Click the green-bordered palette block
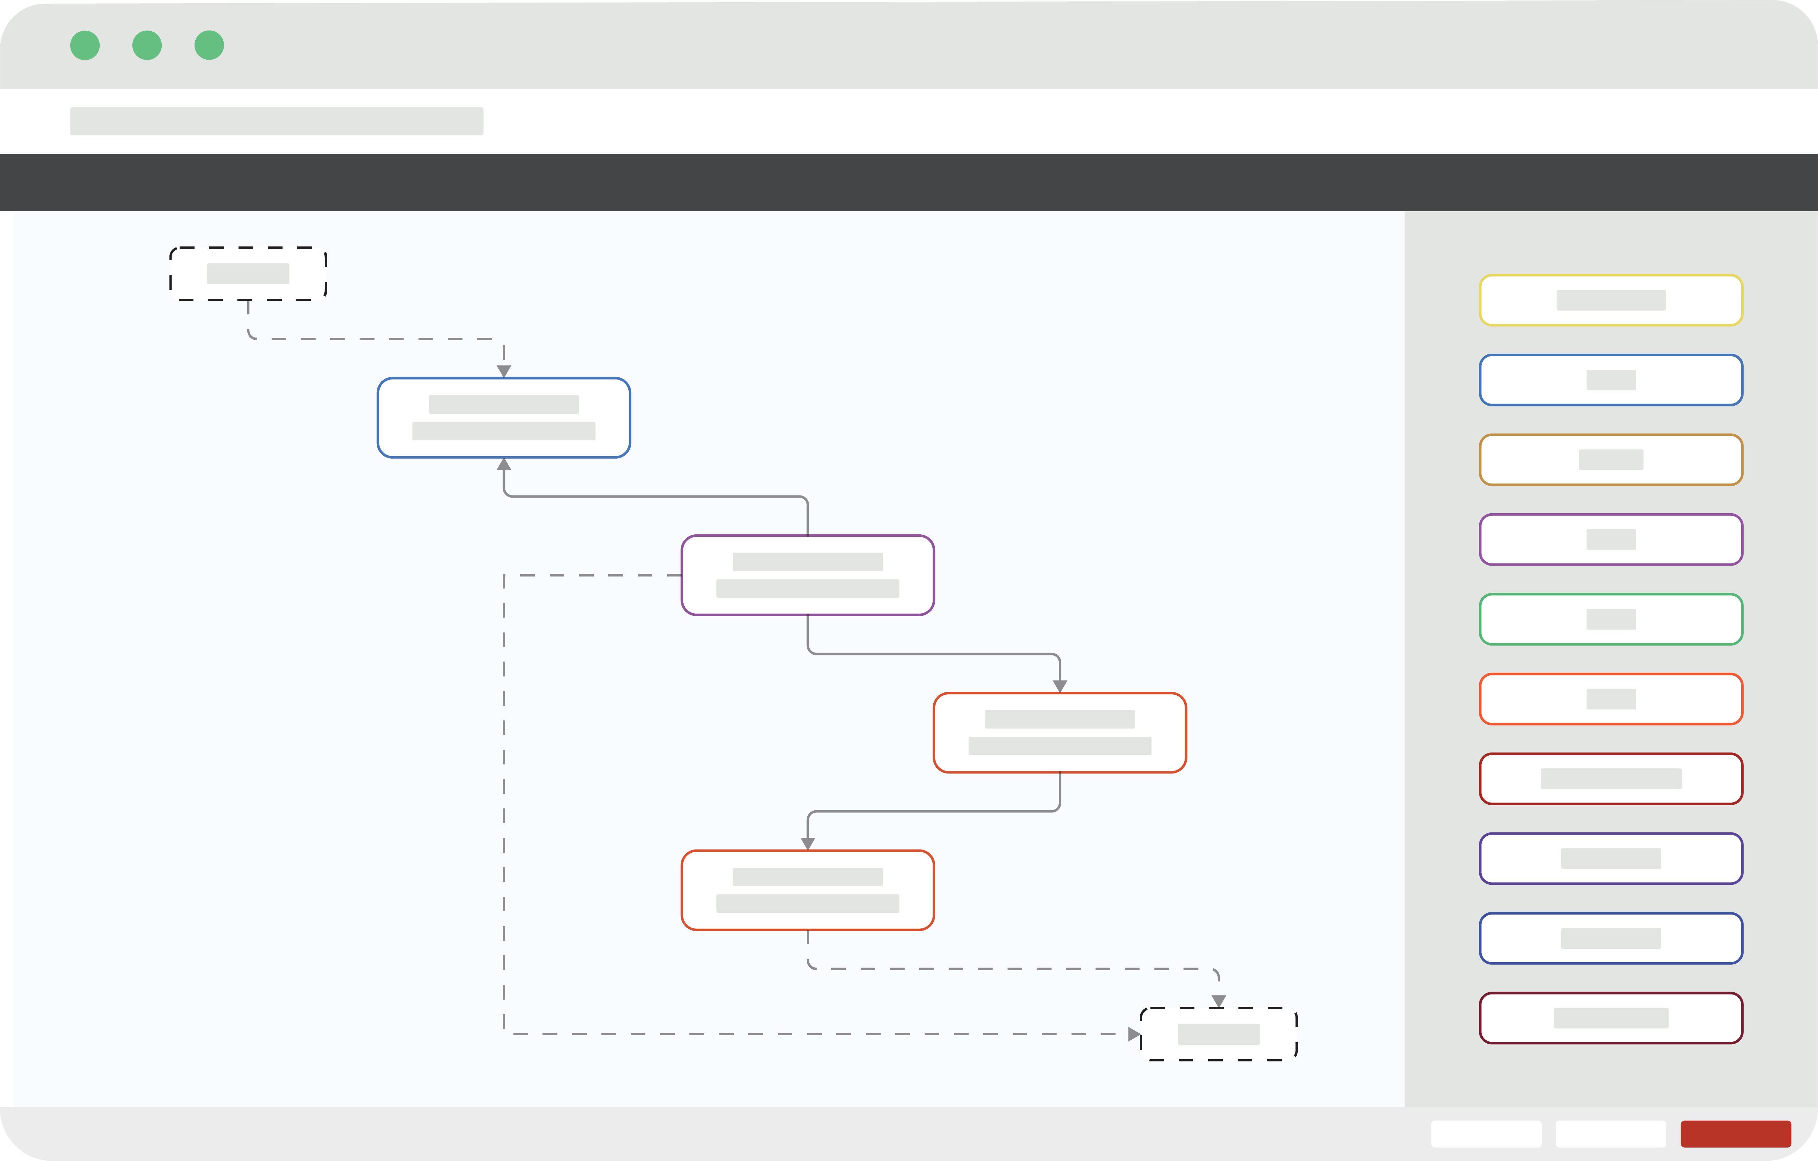This screenshot has height=1161, width=1818. coord(1610,619)
